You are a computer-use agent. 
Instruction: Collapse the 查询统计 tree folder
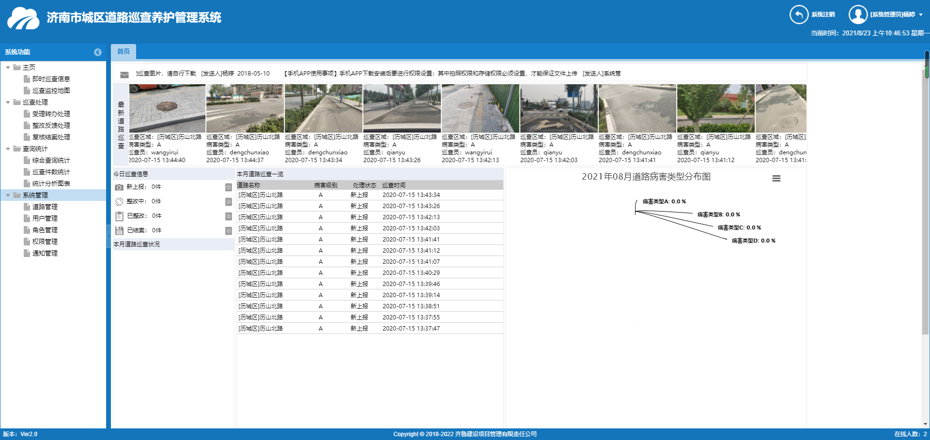8,149
